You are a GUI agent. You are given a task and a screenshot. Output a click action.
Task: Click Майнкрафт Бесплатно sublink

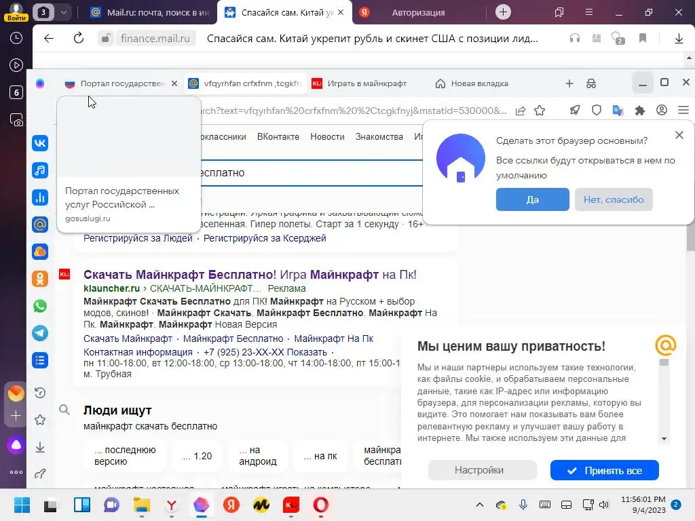[x=233, y=339]
